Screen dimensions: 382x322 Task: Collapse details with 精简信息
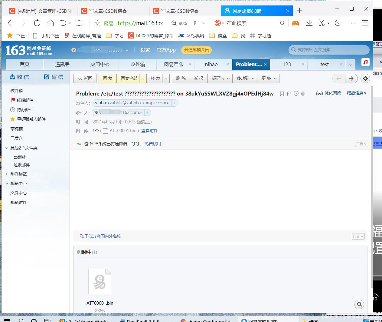pos(357,93)
